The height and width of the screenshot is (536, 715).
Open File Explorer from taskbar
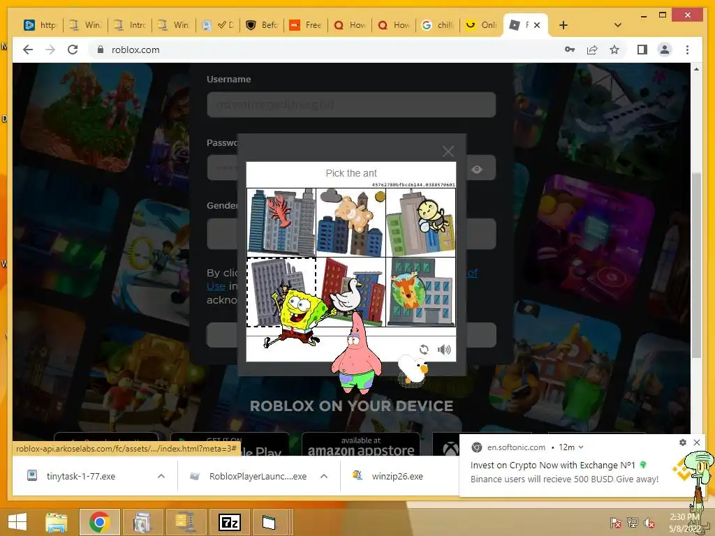56,522
